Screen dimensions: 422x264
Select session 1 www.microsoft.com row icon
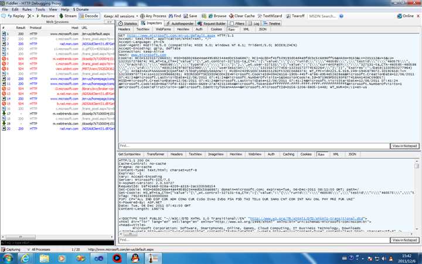tap(4, 33)
